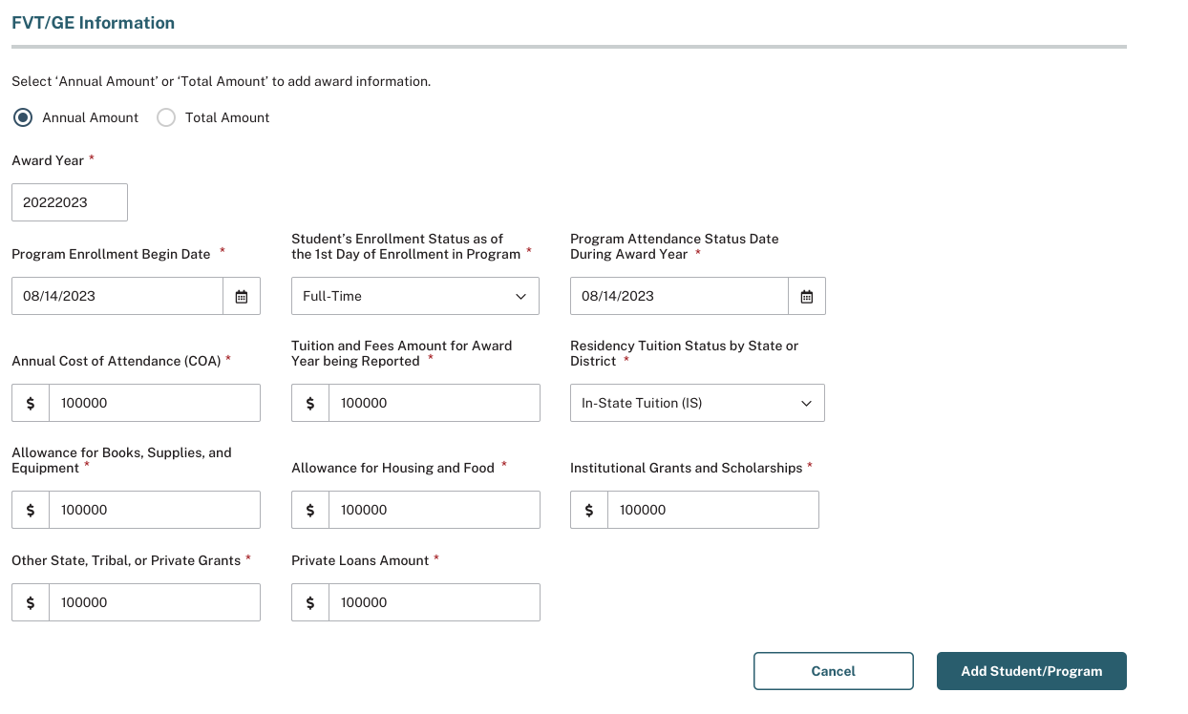Expand the Student's Enrollment Status dropdown
This screenshot has height=714, width=1188.
[414, 297]
